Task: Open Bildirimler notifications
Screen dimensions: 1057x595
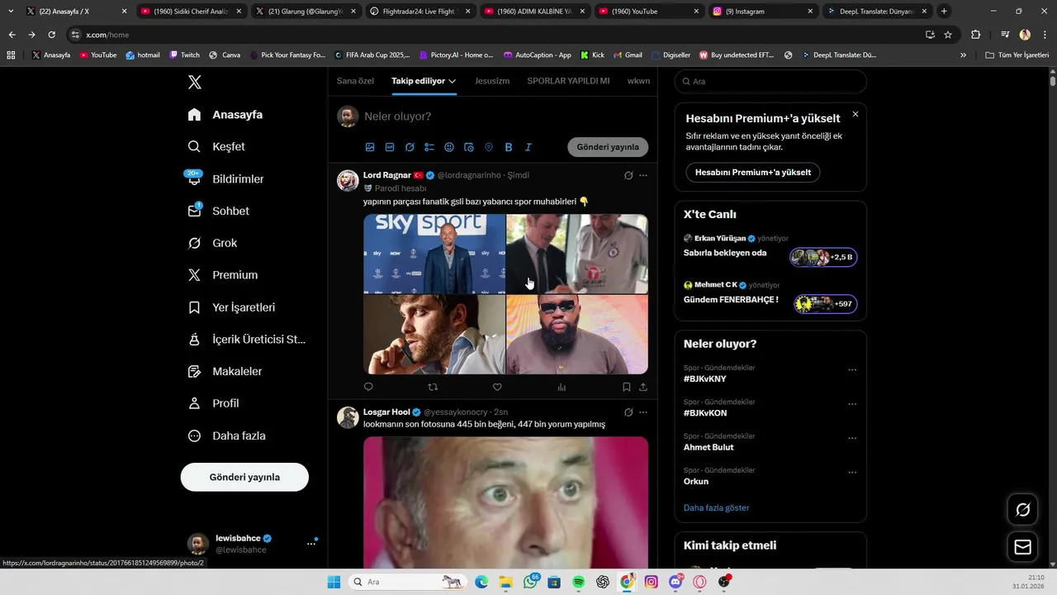Action: (x=225, y=178)
